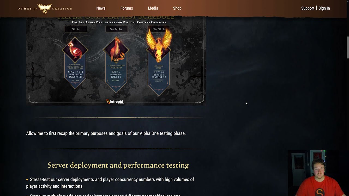This screenshot has width=349, height=196.
Task: Go to the Forums page
Action: point(127,8)
